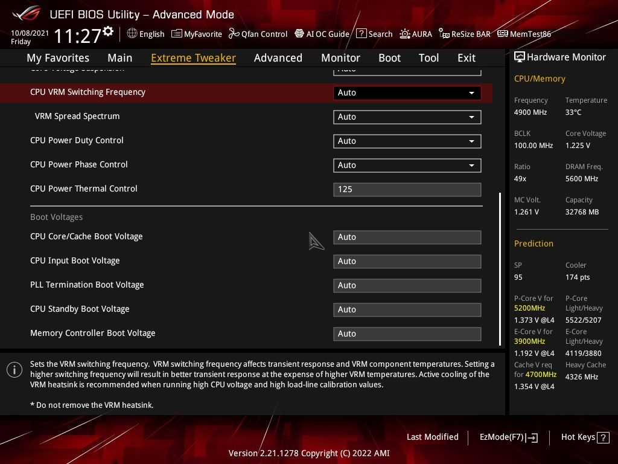Image resolution: width=618 pixels, height=464 pixels.
Task: Open the Main tab
Action: (120, 58)
